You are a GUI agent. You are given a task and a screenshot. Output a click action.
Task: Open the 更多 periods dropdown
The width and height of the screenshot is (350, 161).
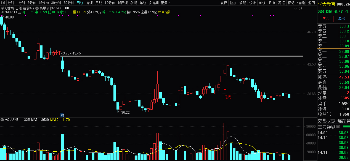[x=165, y=3]
